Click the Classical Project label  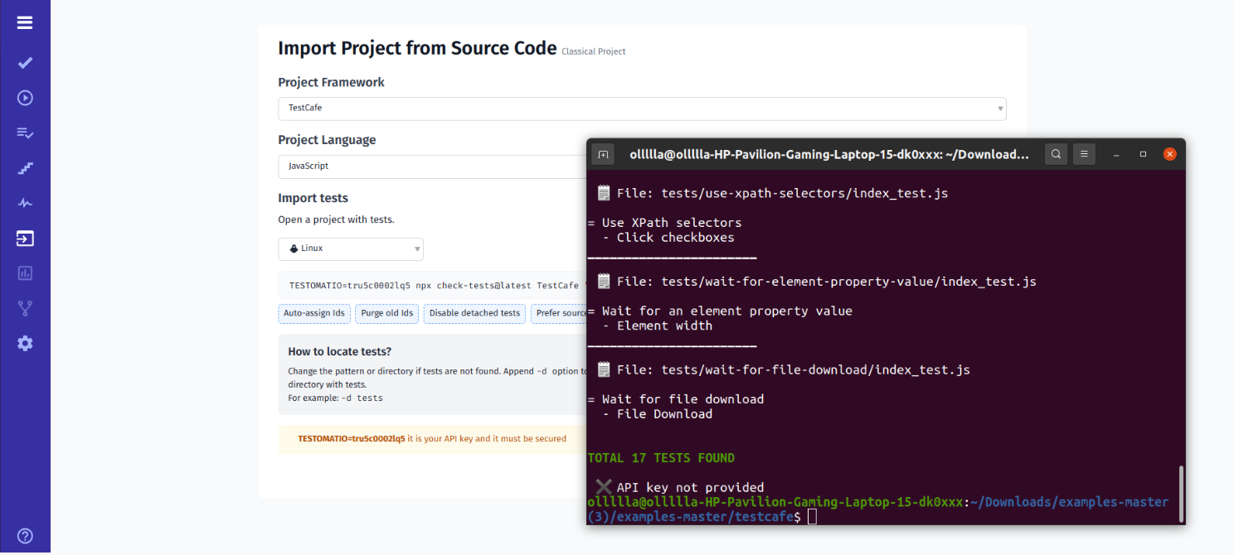[593, 51]
